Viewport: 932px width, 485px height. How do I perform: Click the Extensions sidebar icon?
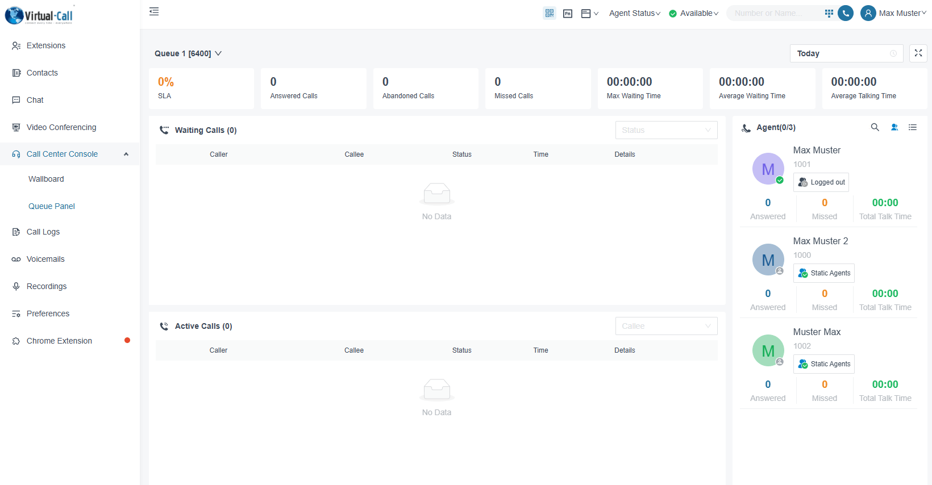pyautogui.click(x=16, y=45)
